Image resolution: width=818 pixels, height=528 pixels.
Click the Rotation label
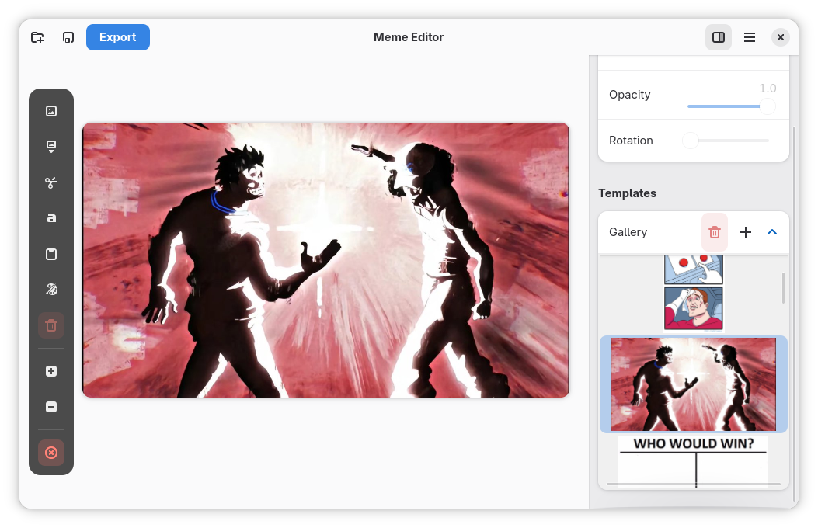click(631, 141)
